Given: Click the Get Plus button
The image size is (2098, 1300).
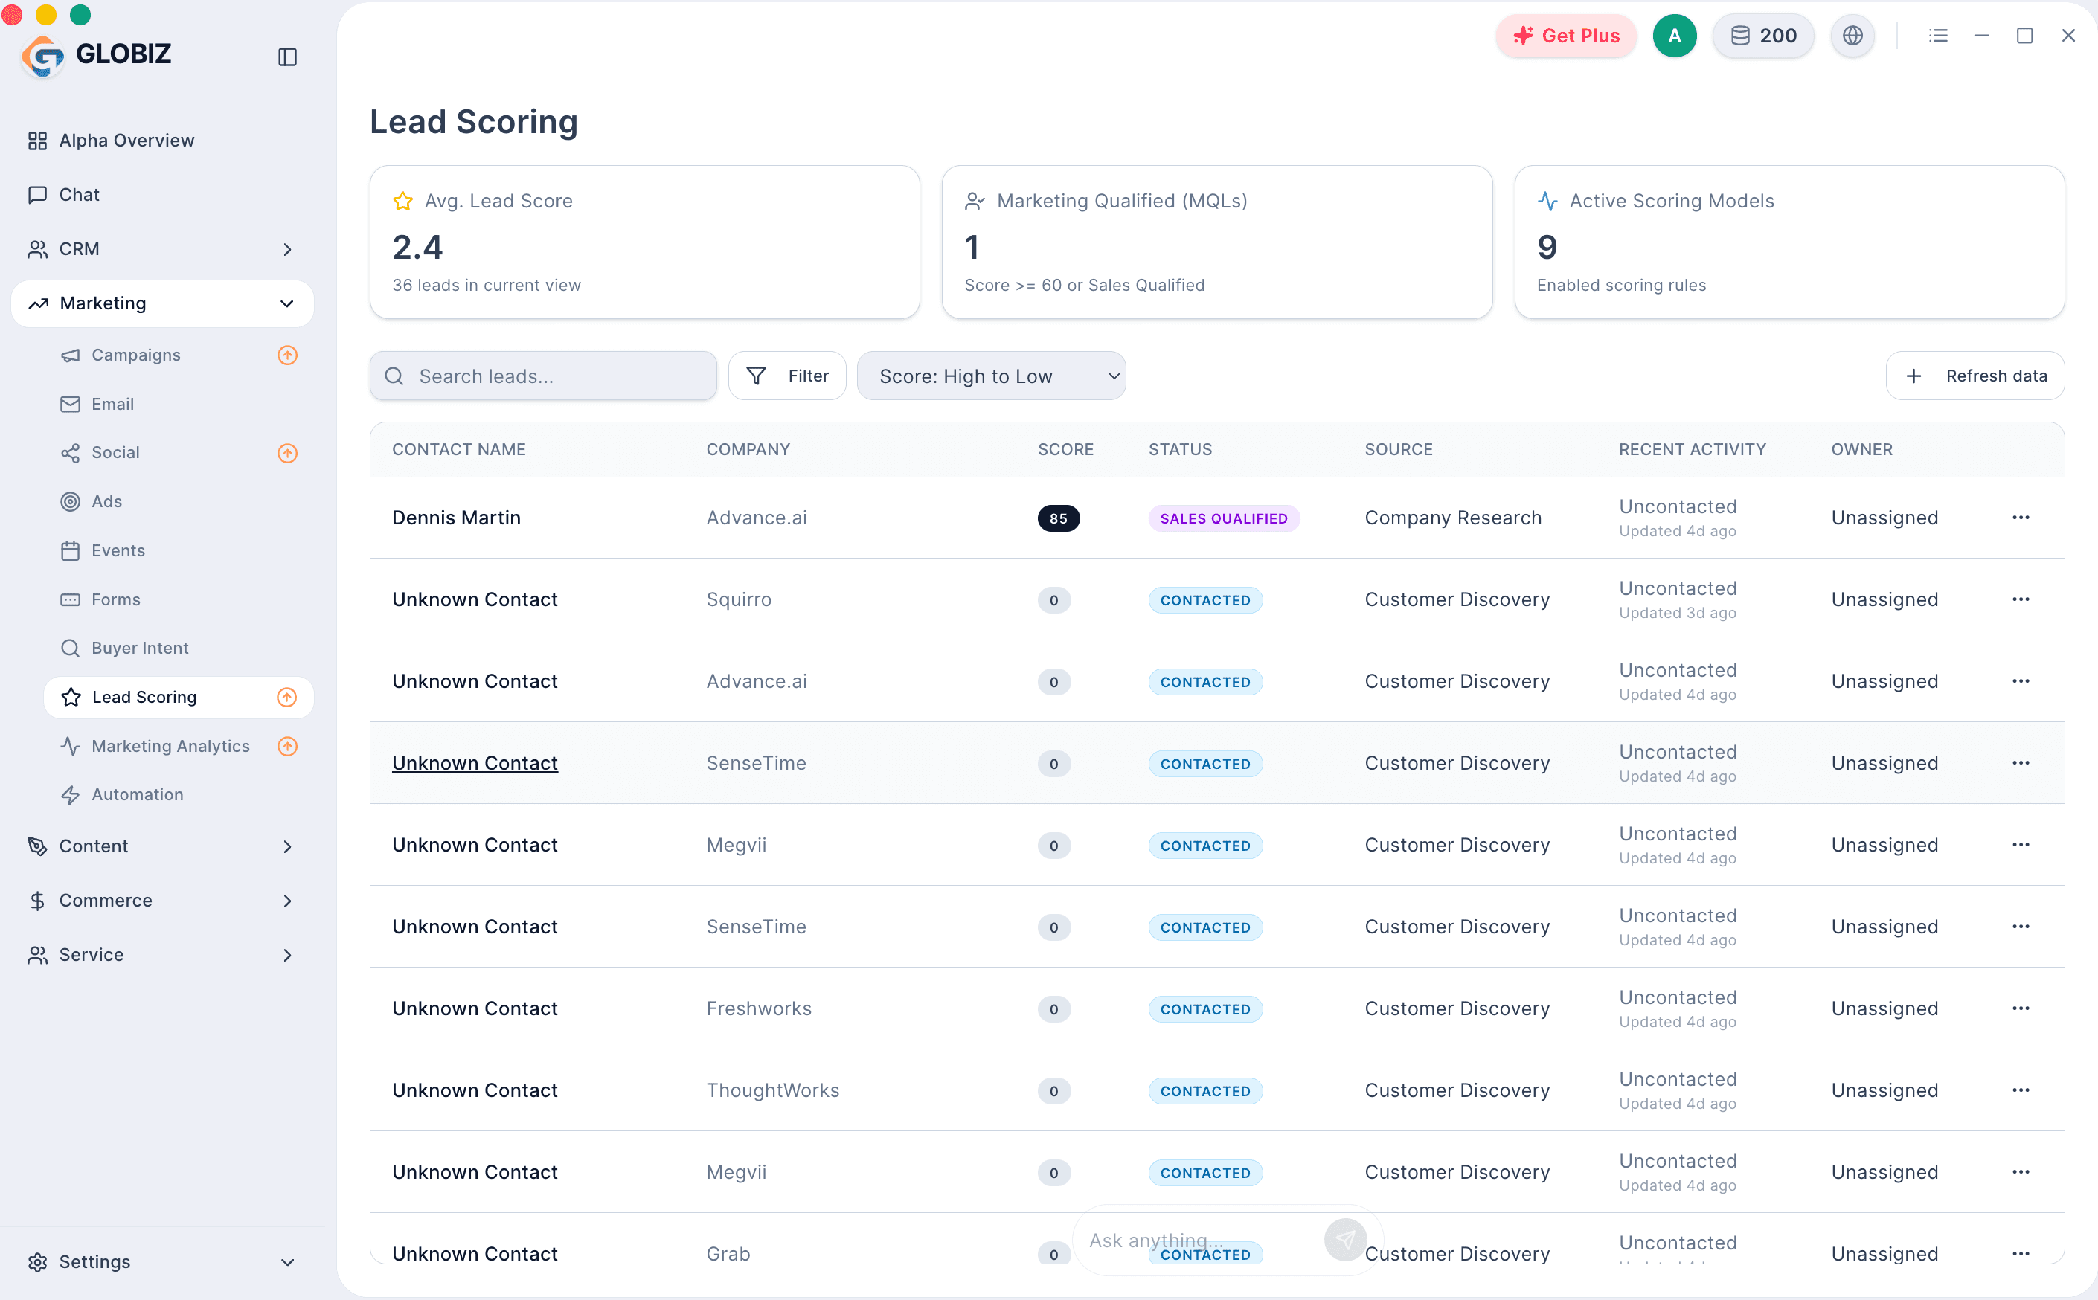Looking at the screenshot, I should pos(1566,36).
